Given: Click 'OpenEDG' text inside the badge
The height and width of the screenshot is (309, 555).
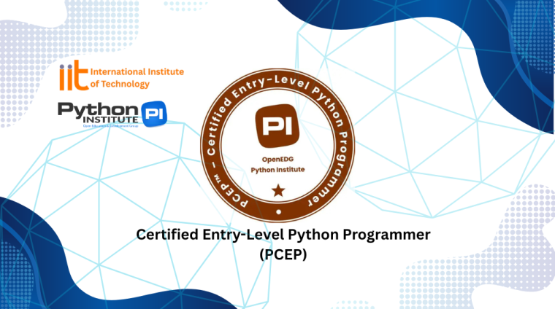Looking at the screenshot, I should click(277, 160).
